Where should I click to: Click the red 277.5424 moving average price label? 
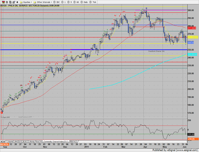click(x=192, y=28)
